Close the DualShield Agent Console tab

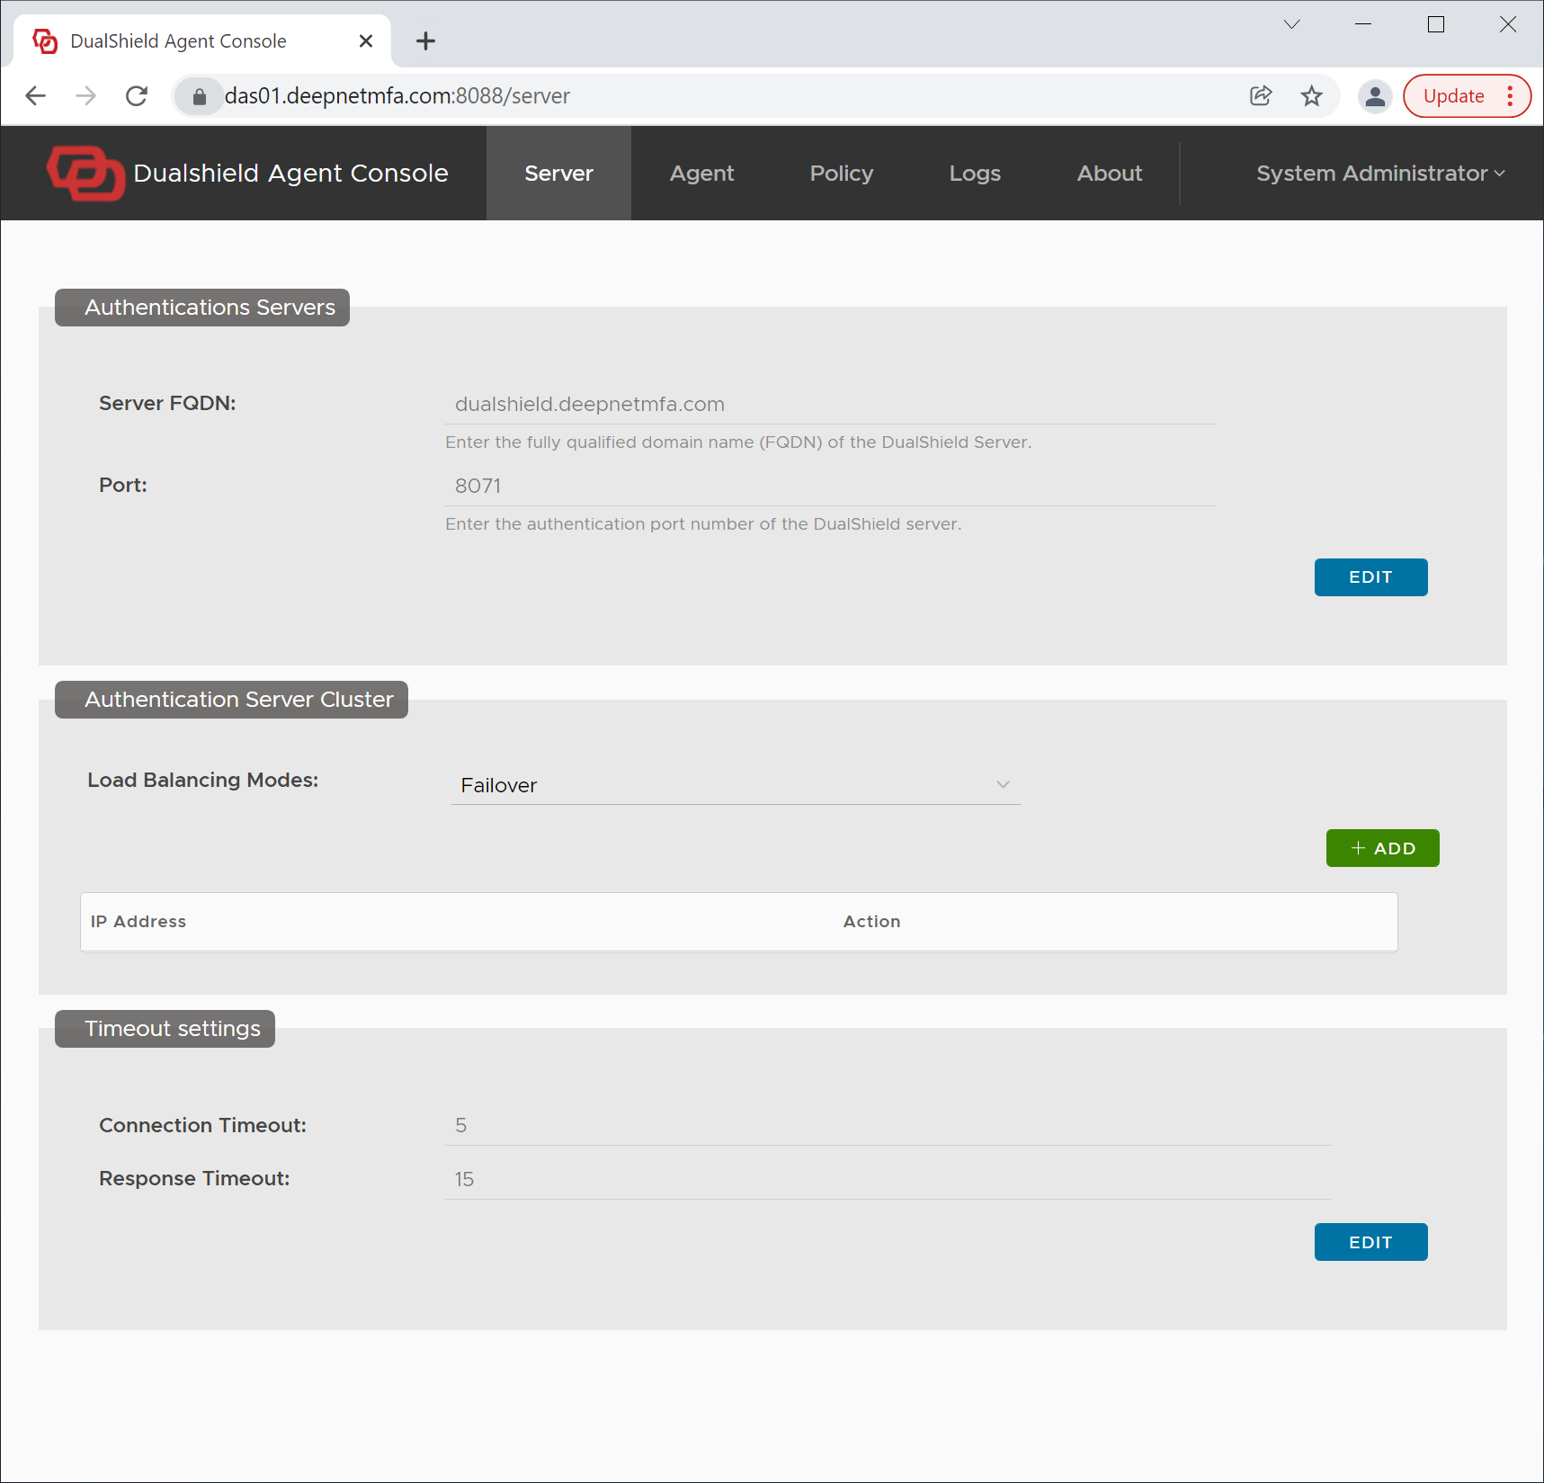pyautogui.click(x=365, y=41)
